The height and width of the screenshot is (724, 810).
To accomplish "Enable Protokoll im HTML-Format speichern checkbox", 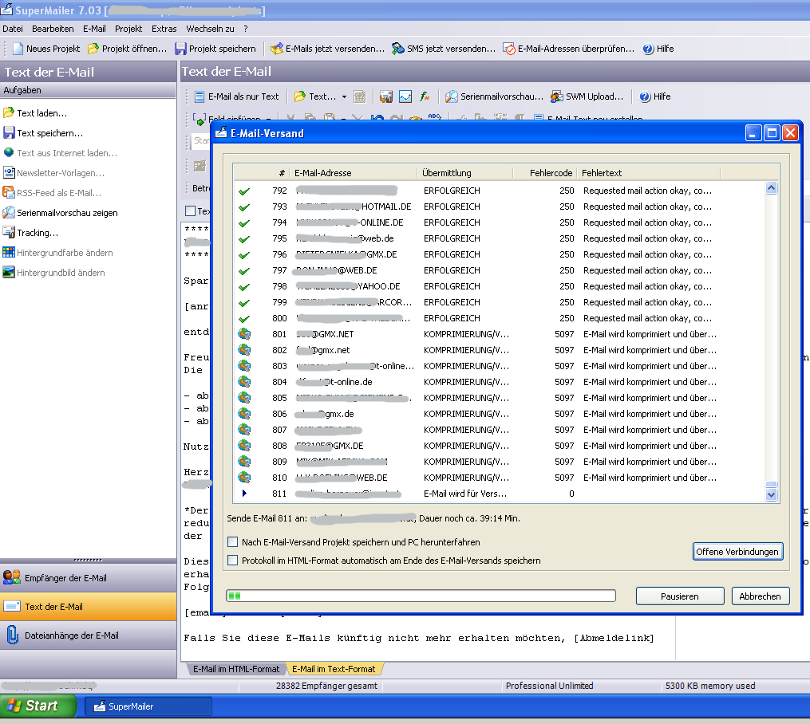I will (233, 561).
